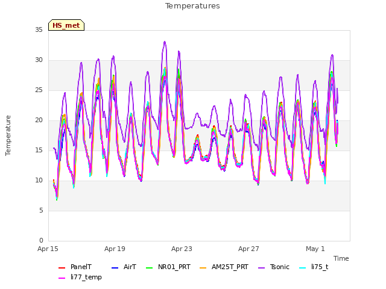
Task: Click the Time x-axis title
Action: (x=341, y=258)
